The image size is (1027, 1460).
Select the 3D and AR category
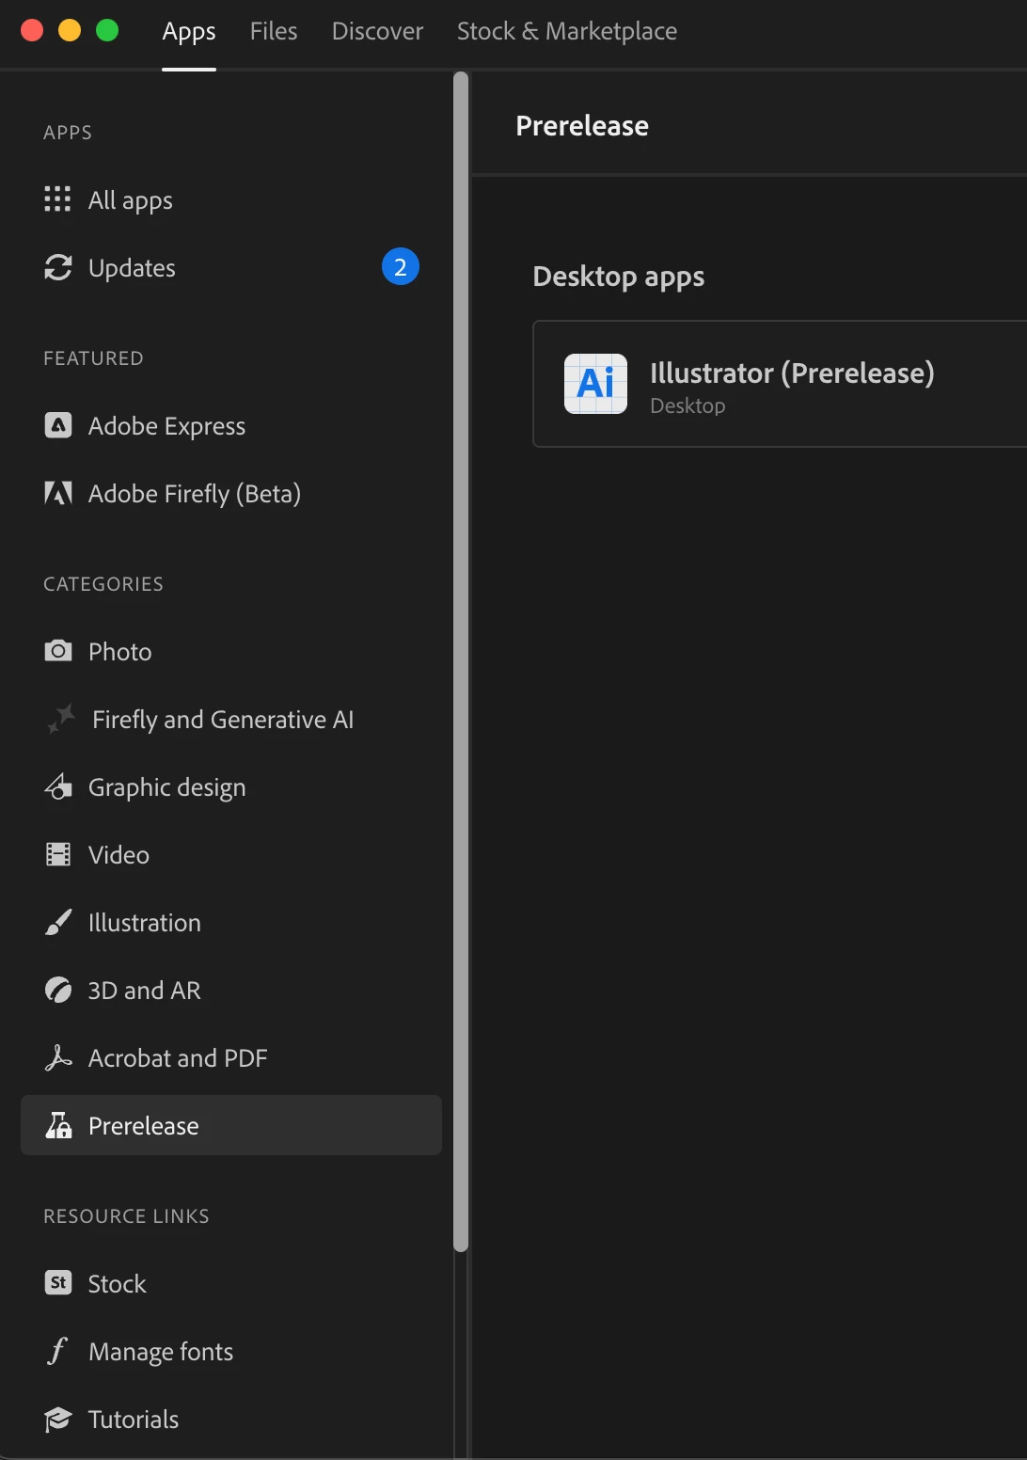point(231,991)
